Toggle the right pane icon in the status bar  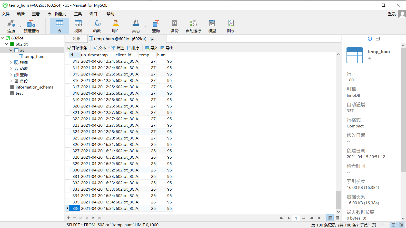pyautogui.click(x=401, y=225)
